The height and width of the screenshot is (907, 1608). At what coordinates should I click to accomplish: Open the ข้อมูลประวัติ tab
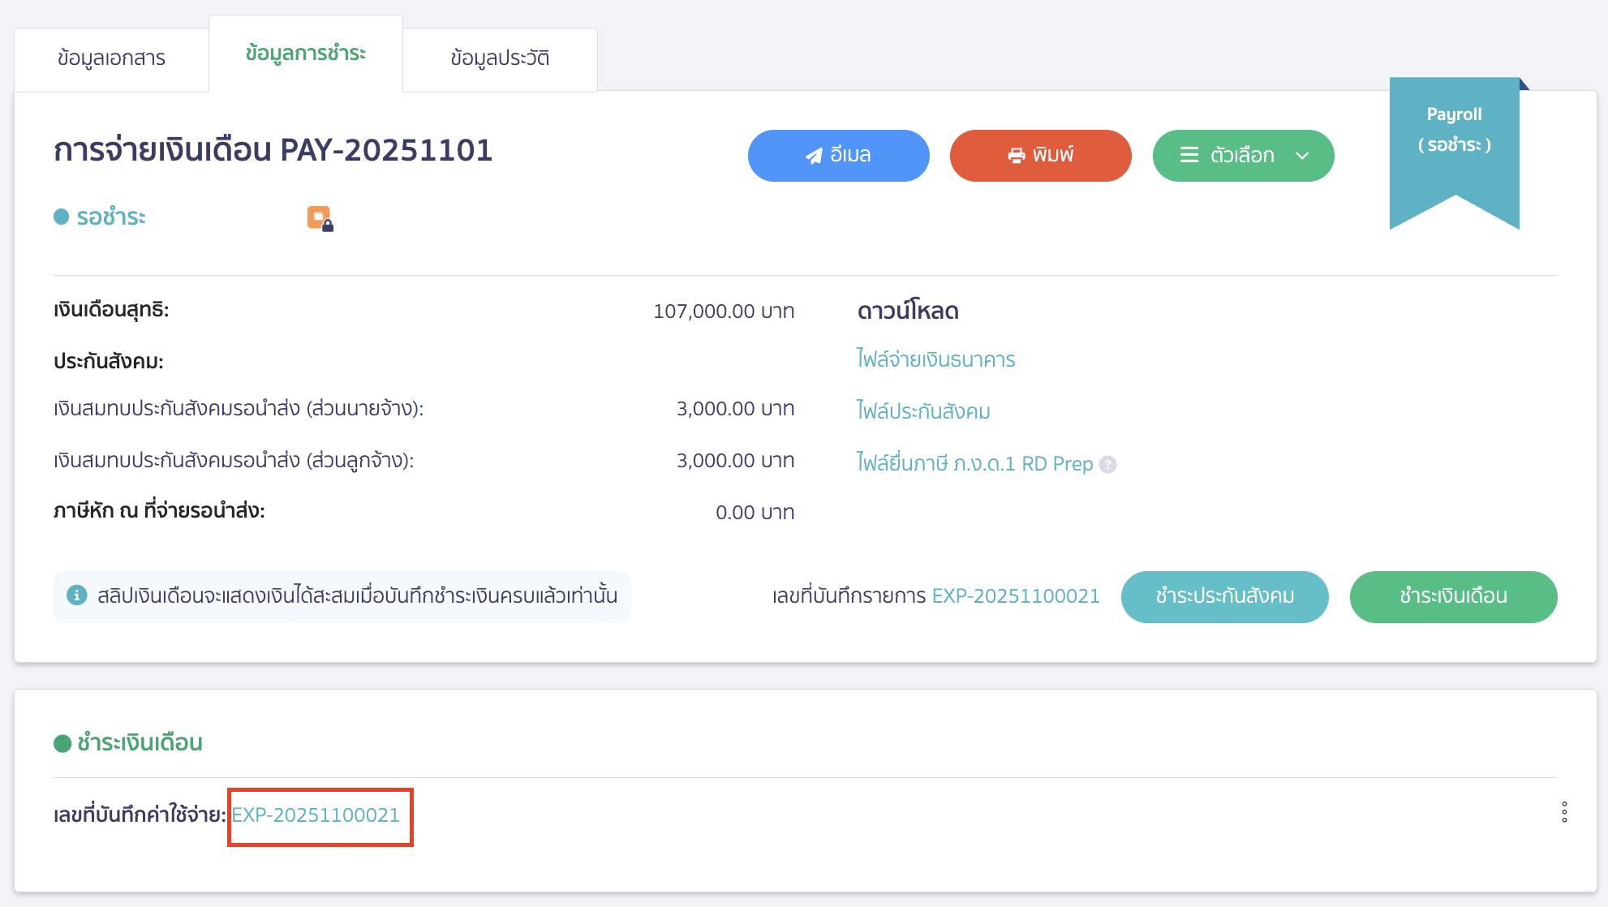tap(501, 58)
